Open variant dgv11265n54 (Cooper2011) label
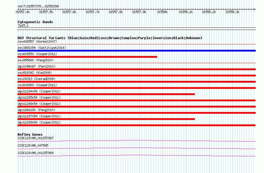The width and height of the screenshot is (264, 173). pyautogui.click(x=39, y=97)
